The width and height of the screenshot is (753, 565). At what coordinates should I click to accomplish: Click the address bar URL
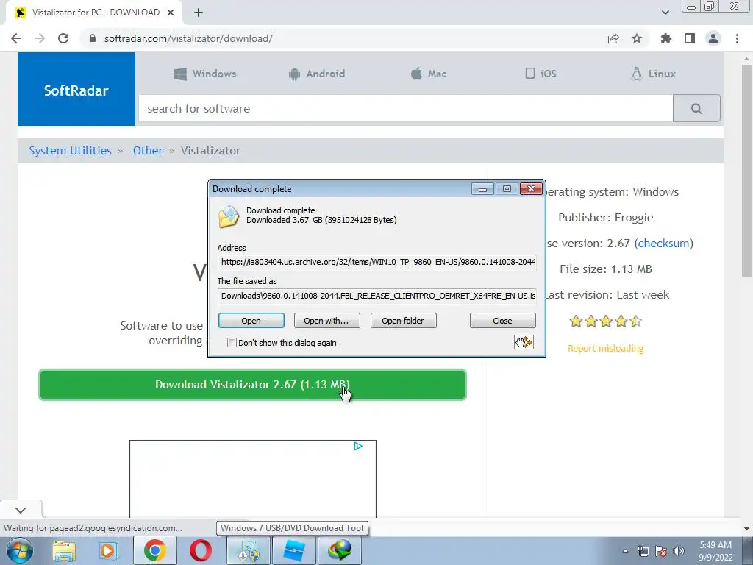click(188, 38)
